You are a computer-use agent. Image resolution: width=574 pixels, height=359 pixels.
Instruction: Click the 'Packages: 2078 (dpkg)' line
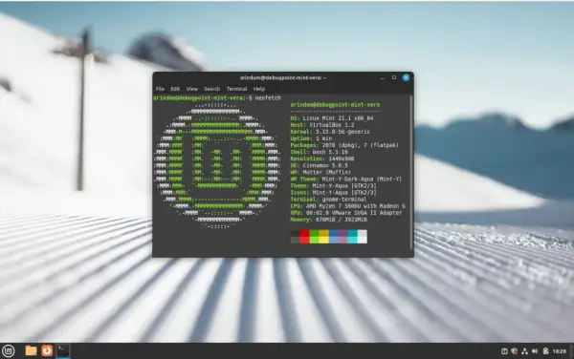[x=344, y=145]
